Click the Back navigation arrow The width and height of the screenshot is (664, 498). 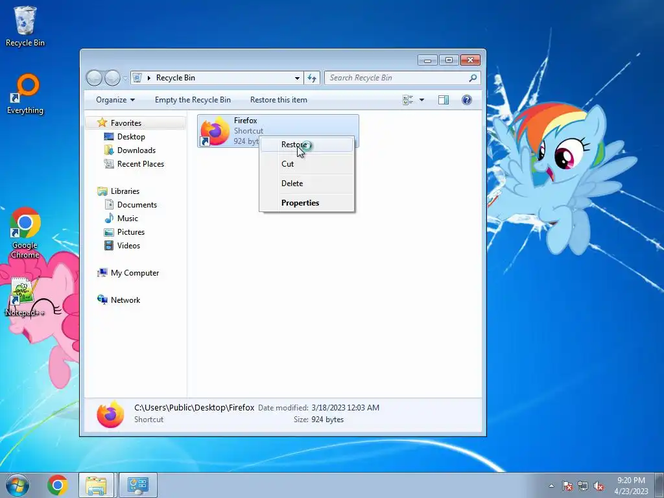94,78
